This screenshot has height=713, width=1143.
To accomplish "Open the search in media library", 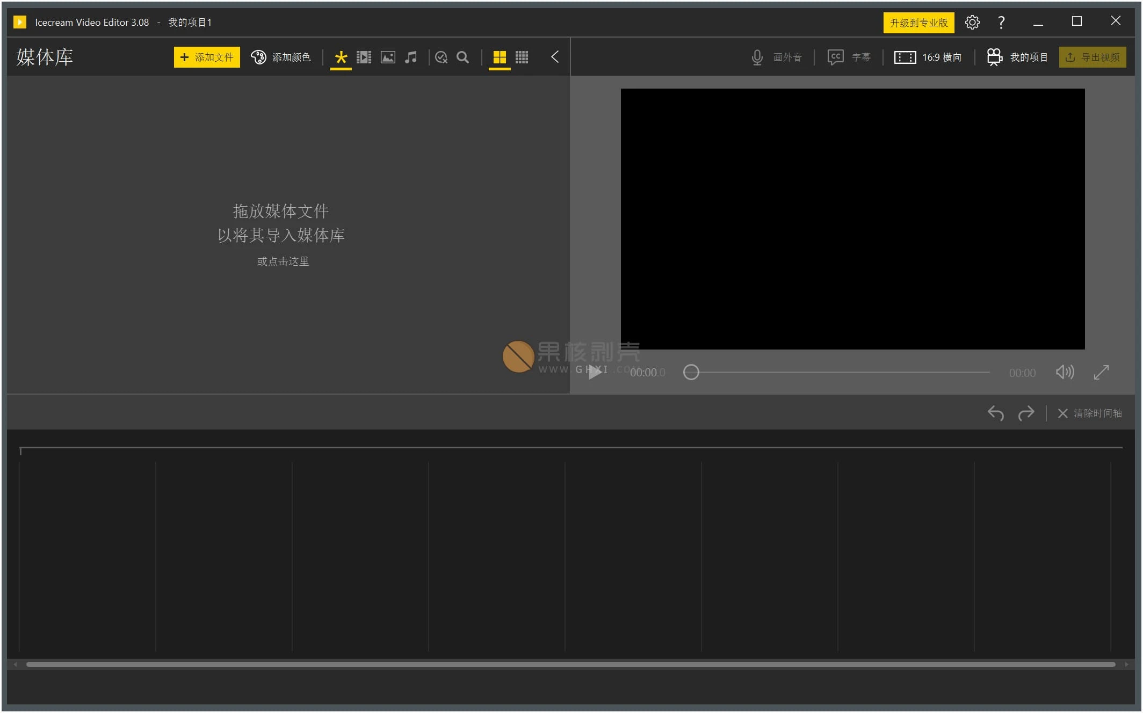I will (463, 57).
